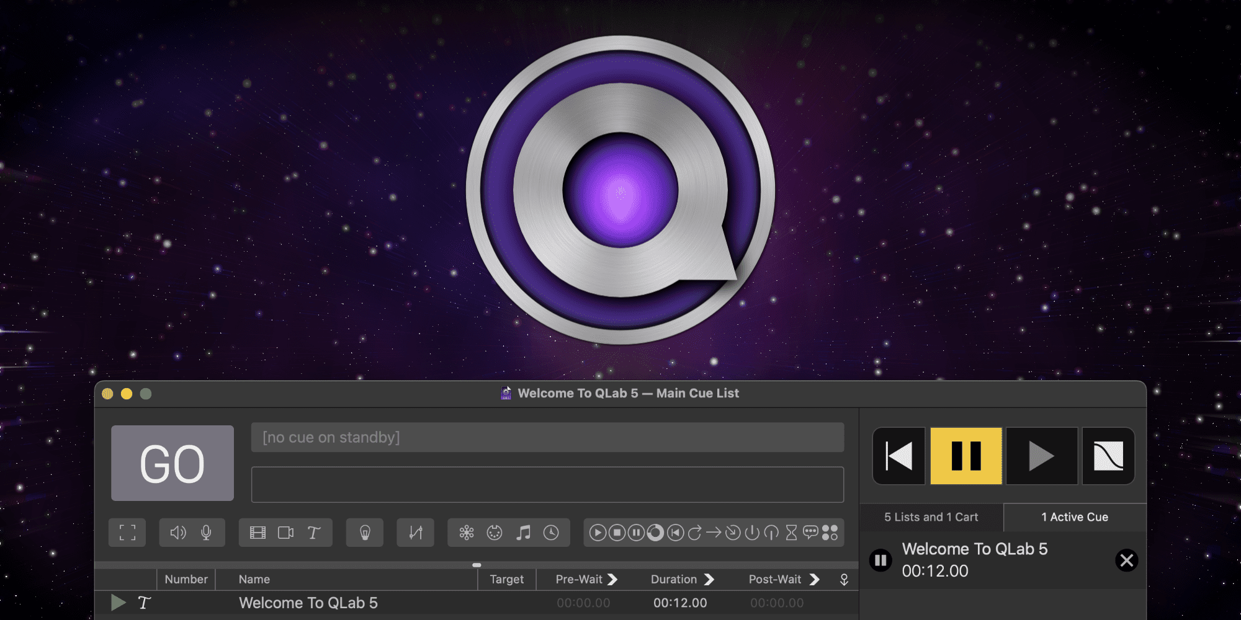
Task: Expand the Post-Wait column chevron
Action: (815, 579)
